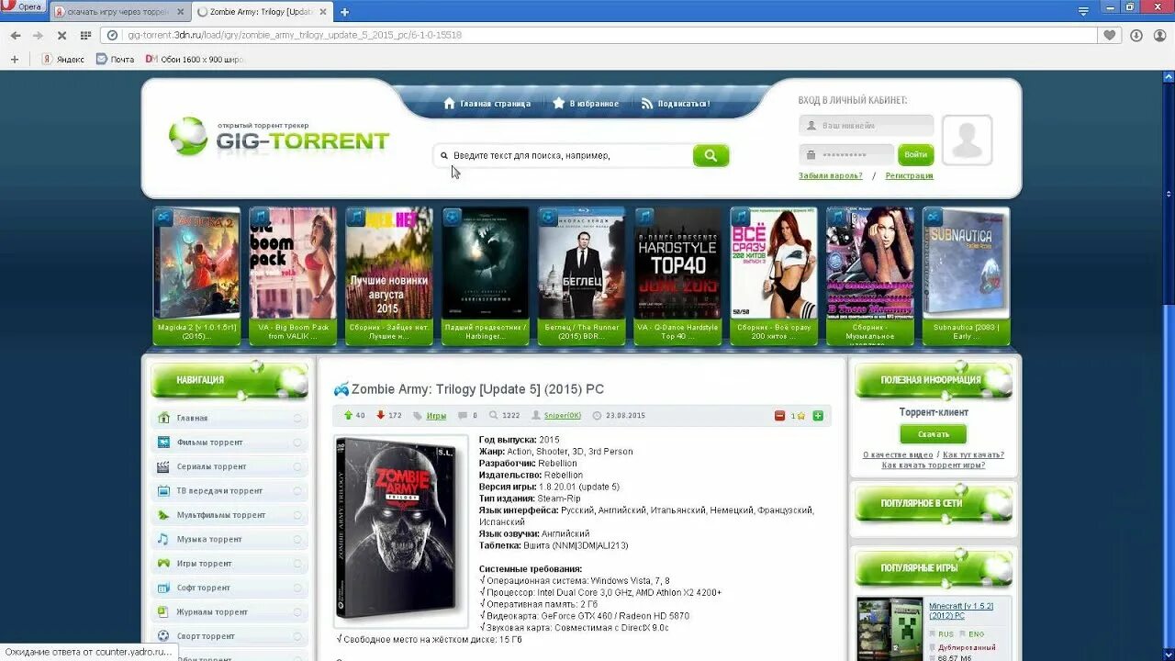1175x661 pixels.
Task: Click the green up-arrow seeders icon
Action: [348, 416]
